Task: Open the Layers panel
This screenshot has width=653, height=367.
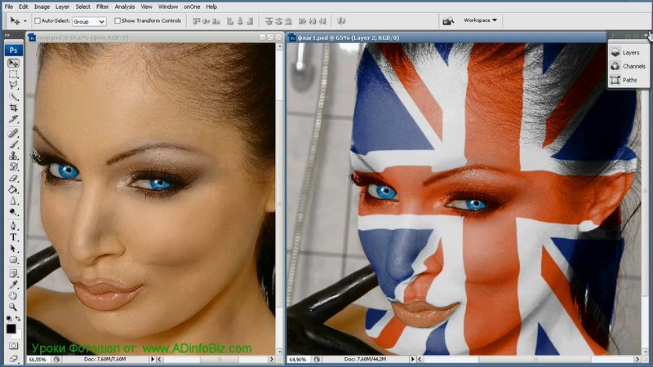Action: (x=629, y=52)
